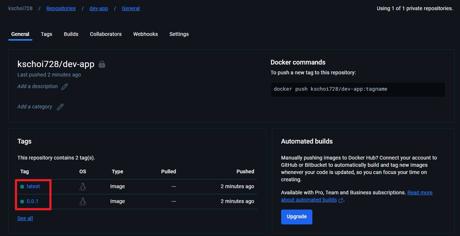Viewport: 460px width, 236px height.
Task: Click the blue Upgrade button
Action: (297, 217)
